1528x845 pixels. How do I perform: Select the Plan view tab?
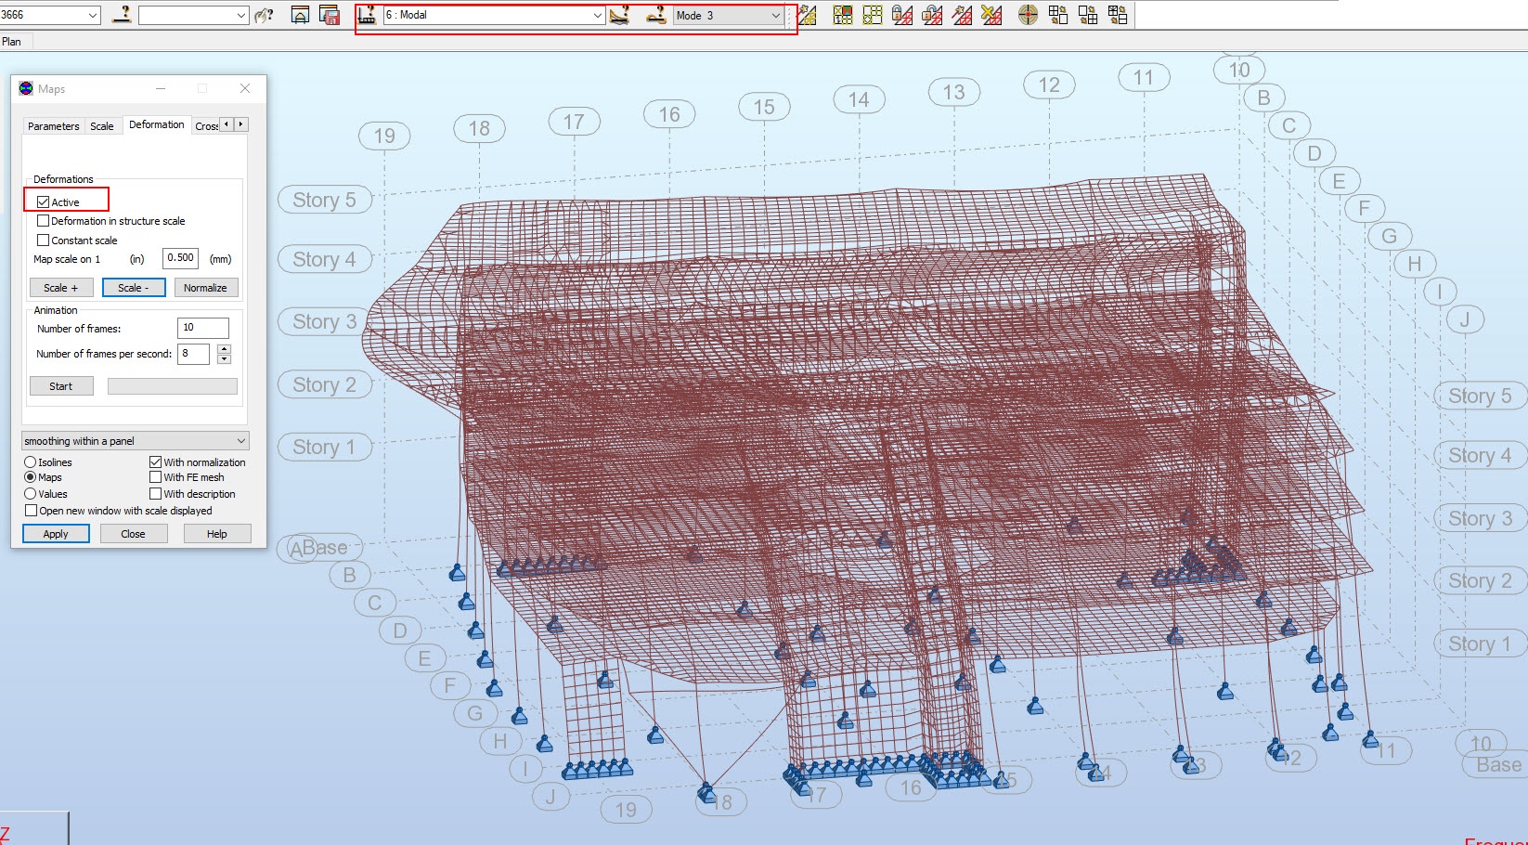(x=14, y=41)
